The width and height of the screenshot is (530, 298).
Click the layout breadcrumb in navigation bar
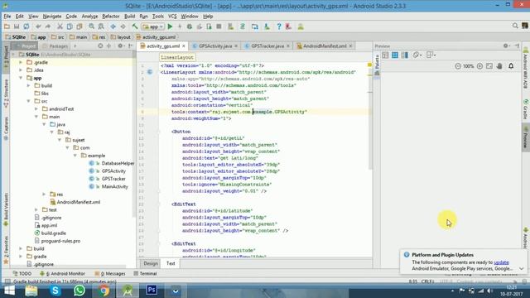[x=121, y=37]
